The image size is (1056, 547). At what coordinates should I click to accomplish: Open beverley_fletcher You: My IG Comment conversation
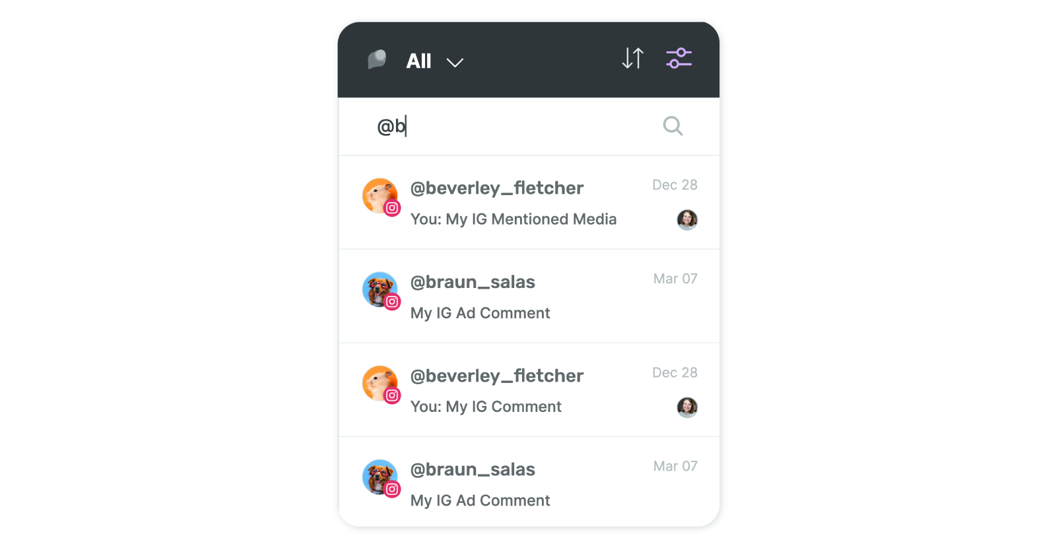529,390
